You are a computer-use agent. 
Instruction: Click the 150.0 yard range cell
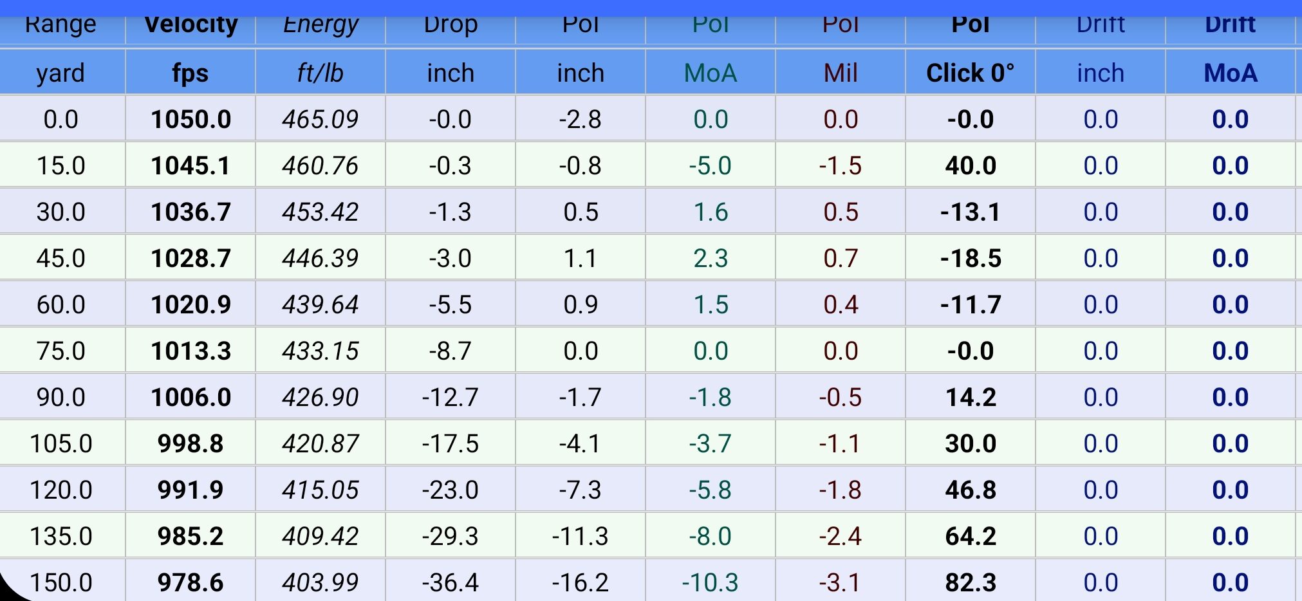(60, 583)
